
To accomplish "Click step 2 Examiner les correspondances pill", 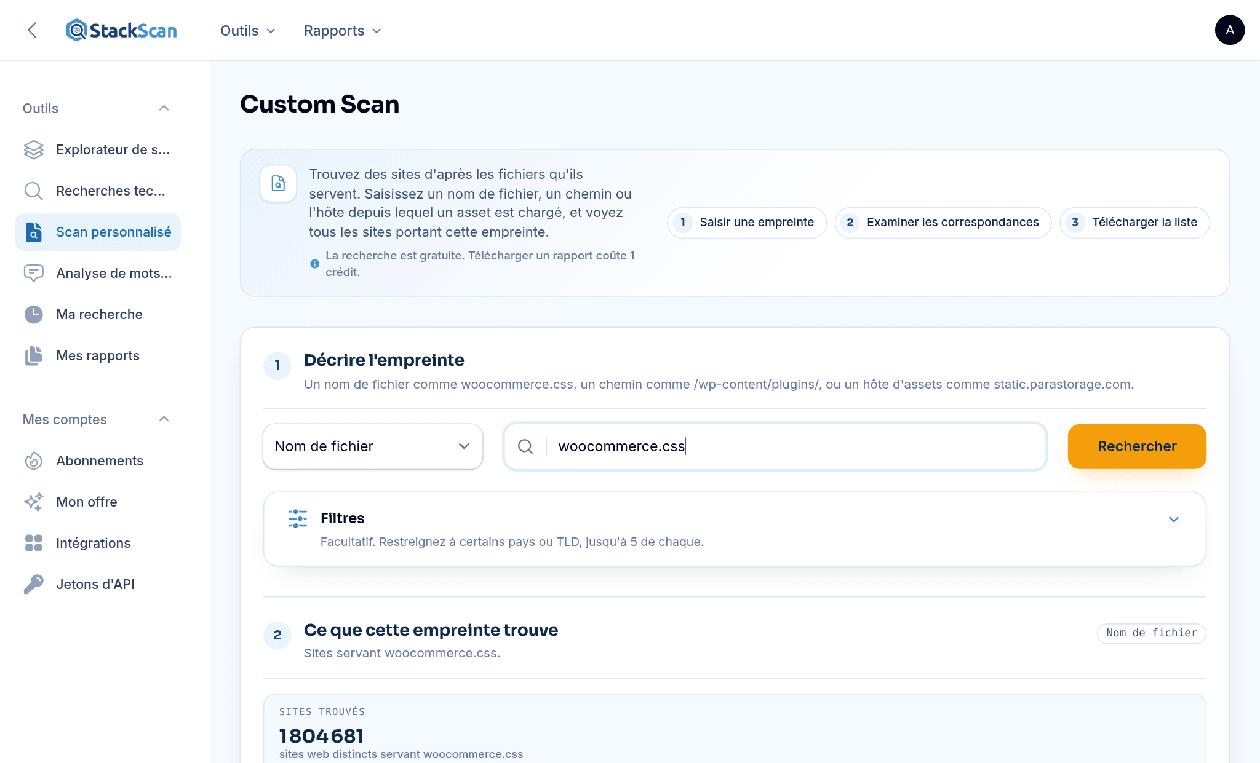I will click(x=943, y=223).
